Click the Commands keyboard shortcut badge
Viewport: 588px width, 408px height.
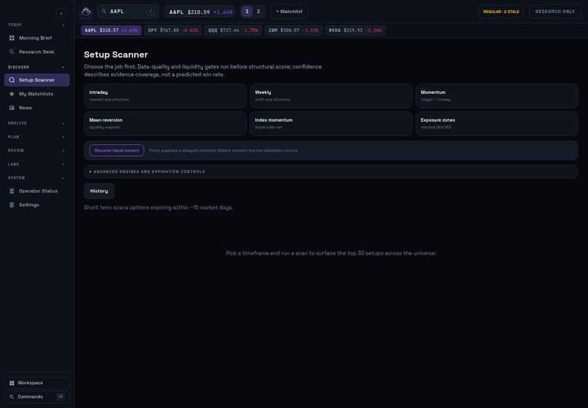(x=61, y=397)
